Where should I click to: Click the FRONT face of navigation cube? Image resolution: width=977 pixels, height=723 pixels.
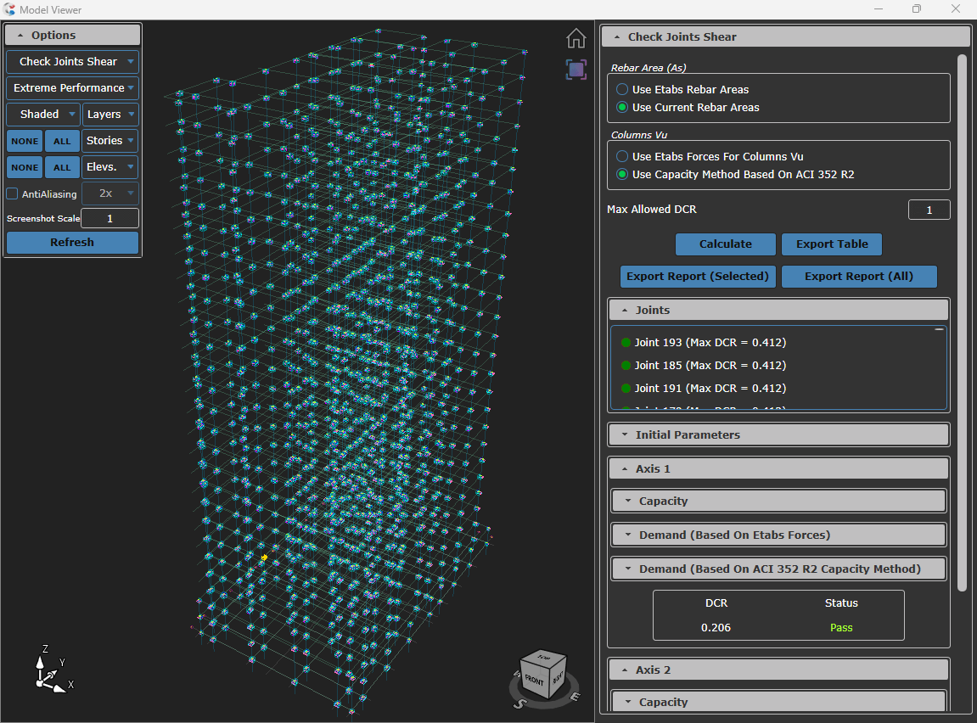coord(535,680)
